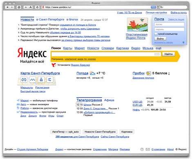Click the Войти в почту link
Viewport: 192px width, 159px height.
click(x=179, y=13)
